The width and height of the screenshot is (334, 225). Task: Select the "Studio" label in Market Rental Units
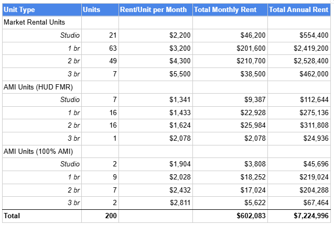point(70,35)
